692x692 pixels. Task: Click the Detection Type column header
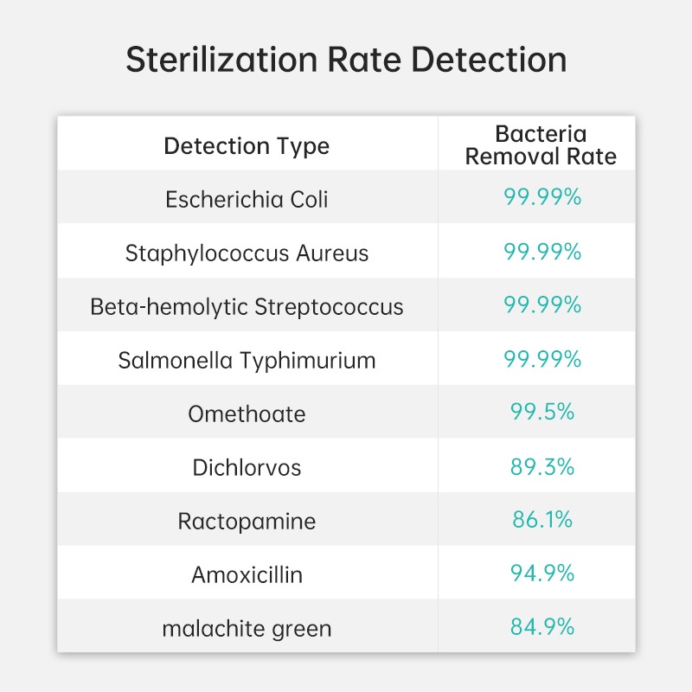247,145
